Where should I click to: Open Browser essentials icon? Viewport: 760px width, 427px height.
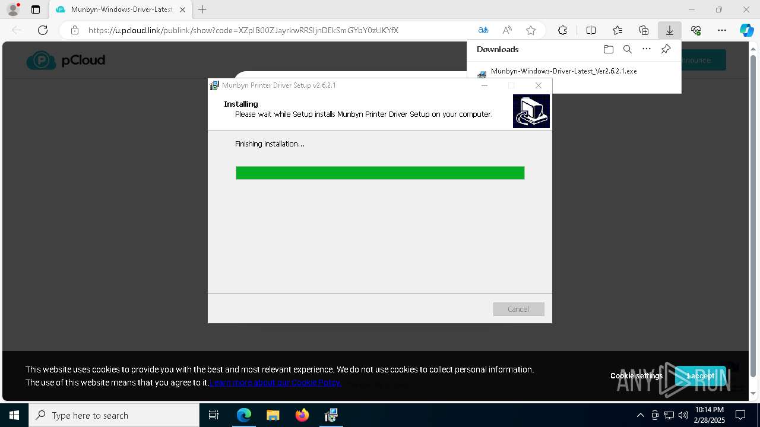pos(696,30)
